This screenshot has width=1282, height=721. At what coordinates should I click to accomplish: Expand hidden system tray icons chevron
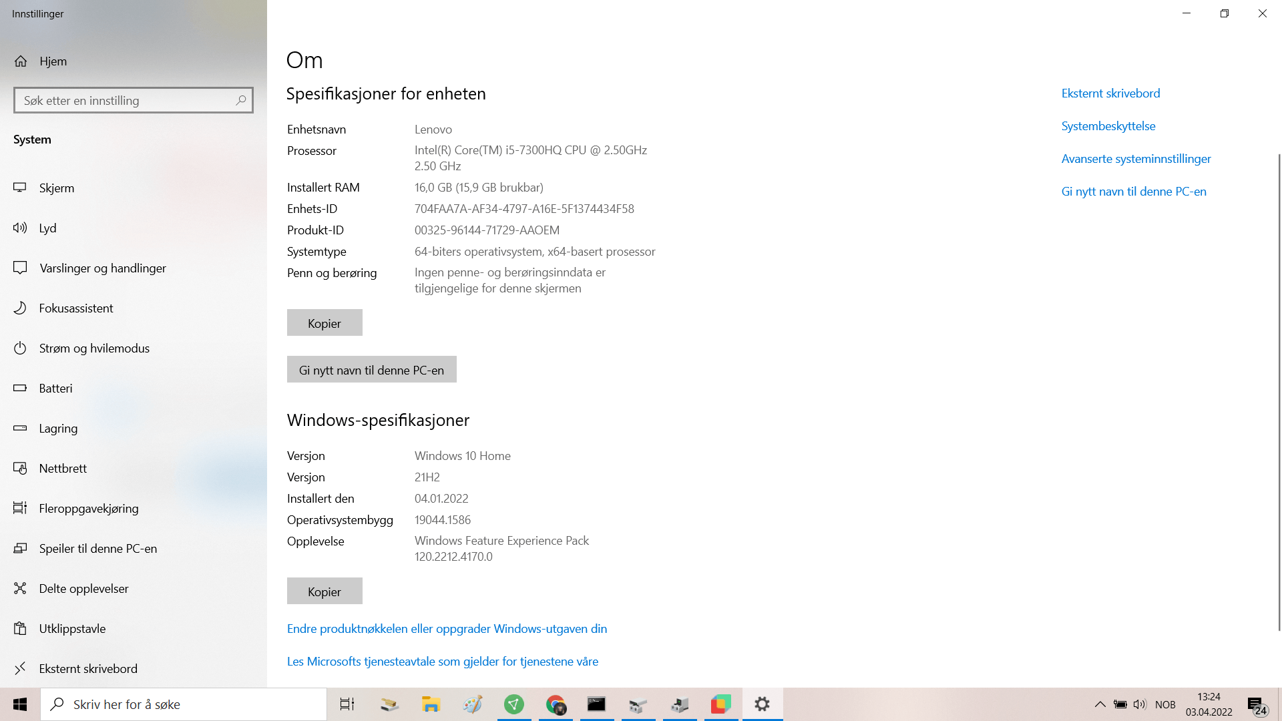coord(1100,704)
